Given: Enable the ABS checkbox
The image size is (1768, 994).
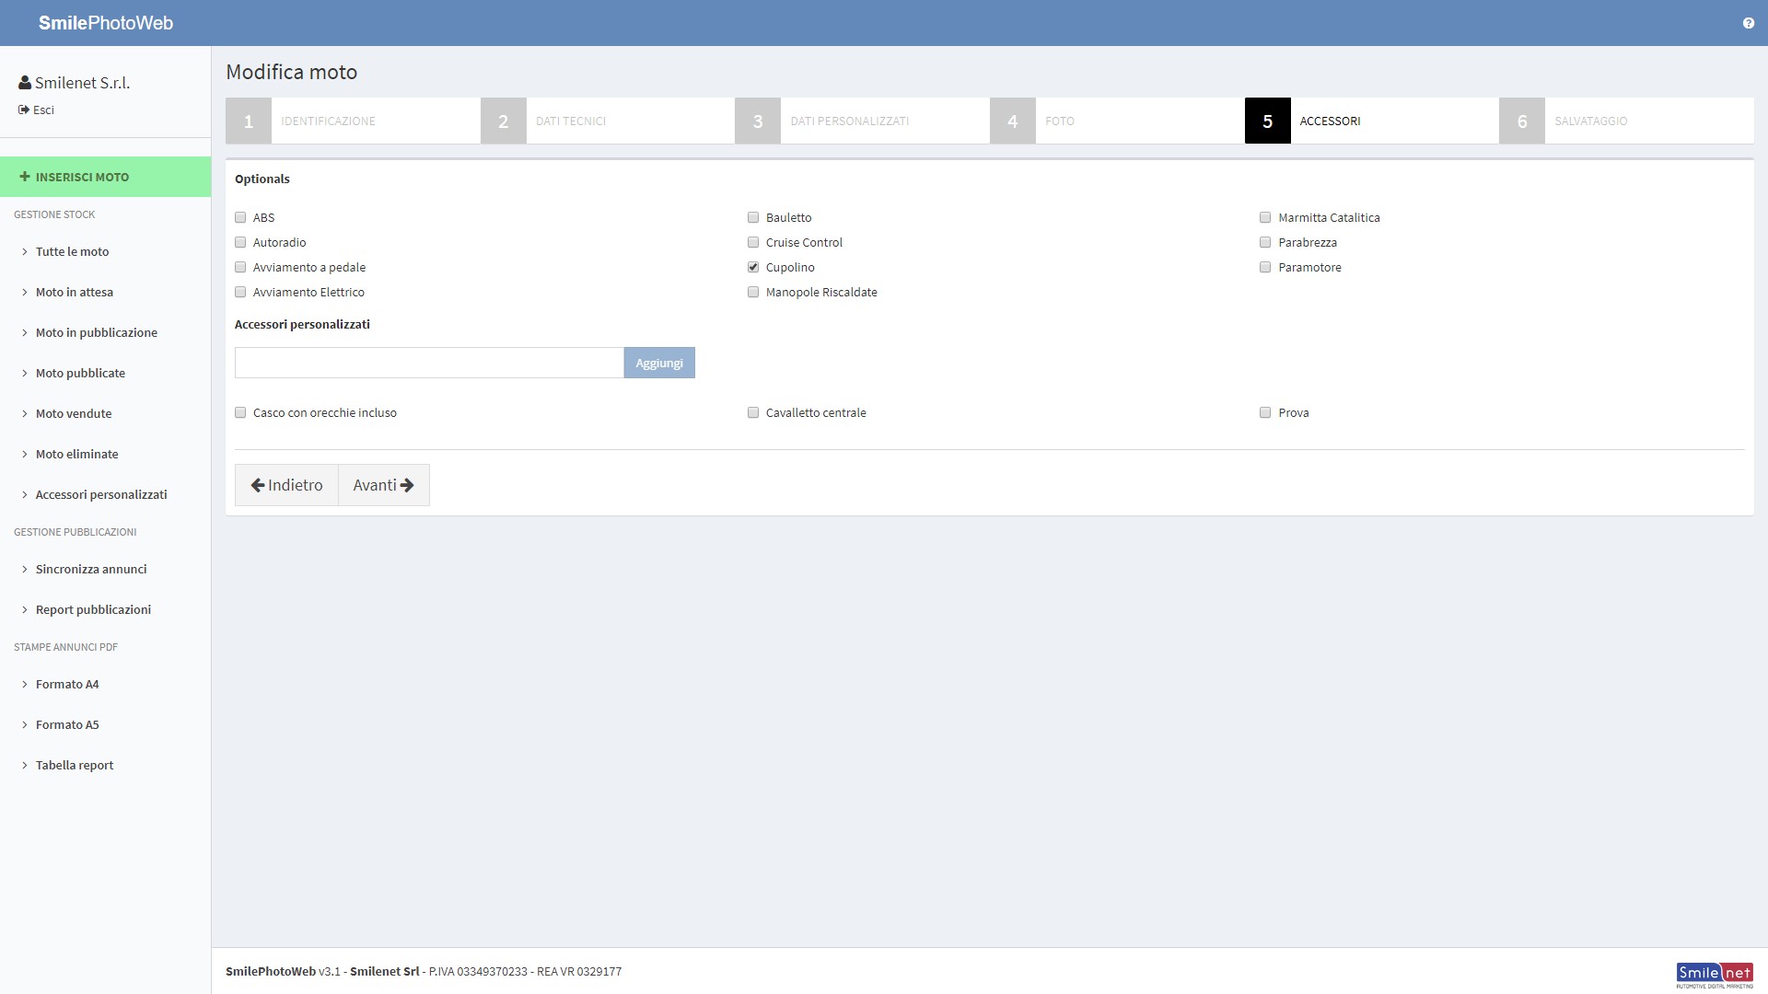Looking at the screenshot, I should [240, 218].
